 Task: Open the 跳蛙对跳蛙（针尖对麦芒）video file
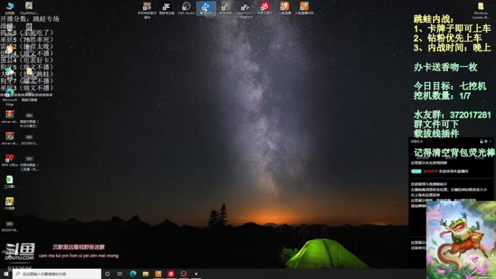pos(29,120)
